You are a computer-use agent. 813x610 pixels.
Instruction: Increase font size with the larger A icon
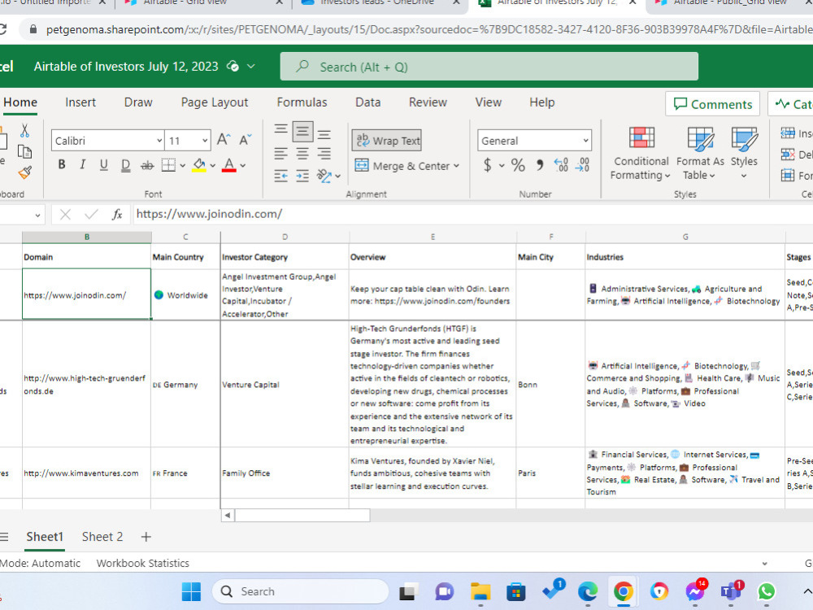click(224, 140)
